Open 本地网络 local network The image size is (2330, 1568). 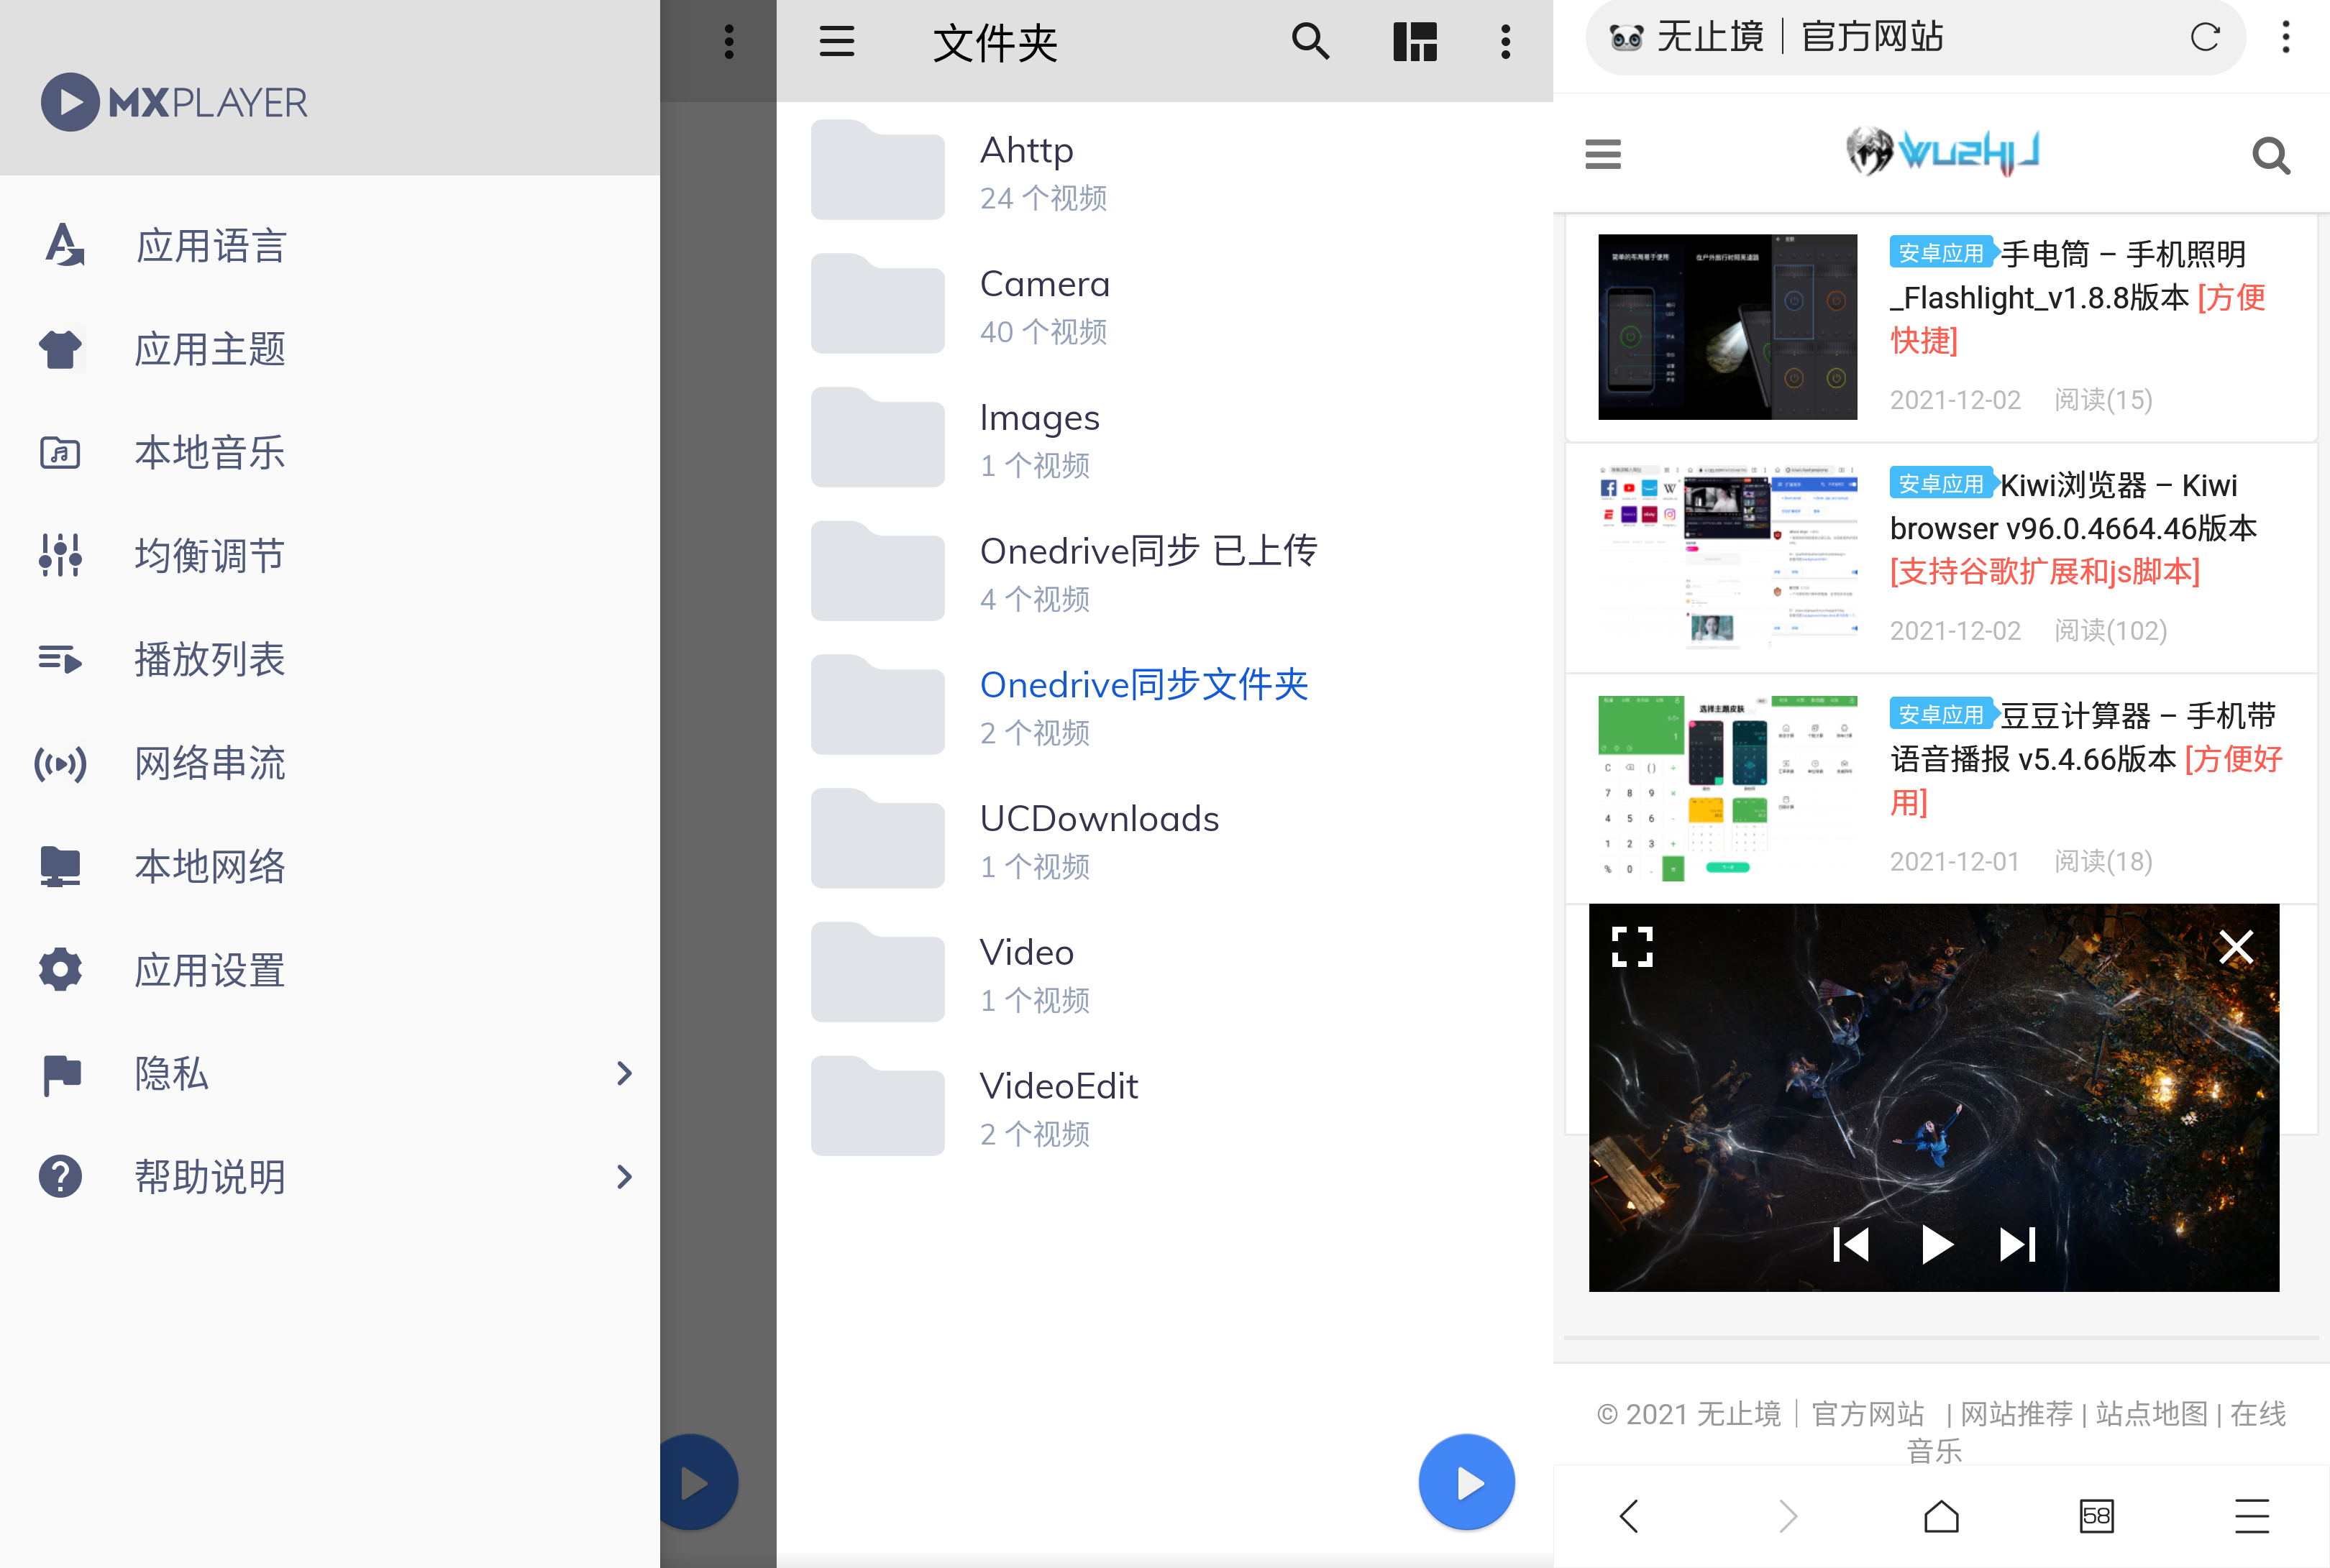point(330,866)
